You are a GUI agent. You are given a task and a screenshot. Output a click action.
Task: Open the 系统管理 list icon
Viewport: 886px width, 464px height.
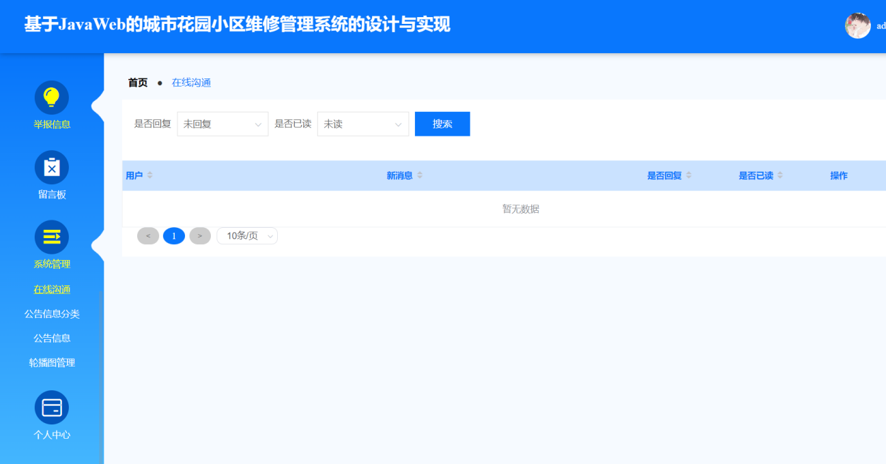tap(52, 237)
